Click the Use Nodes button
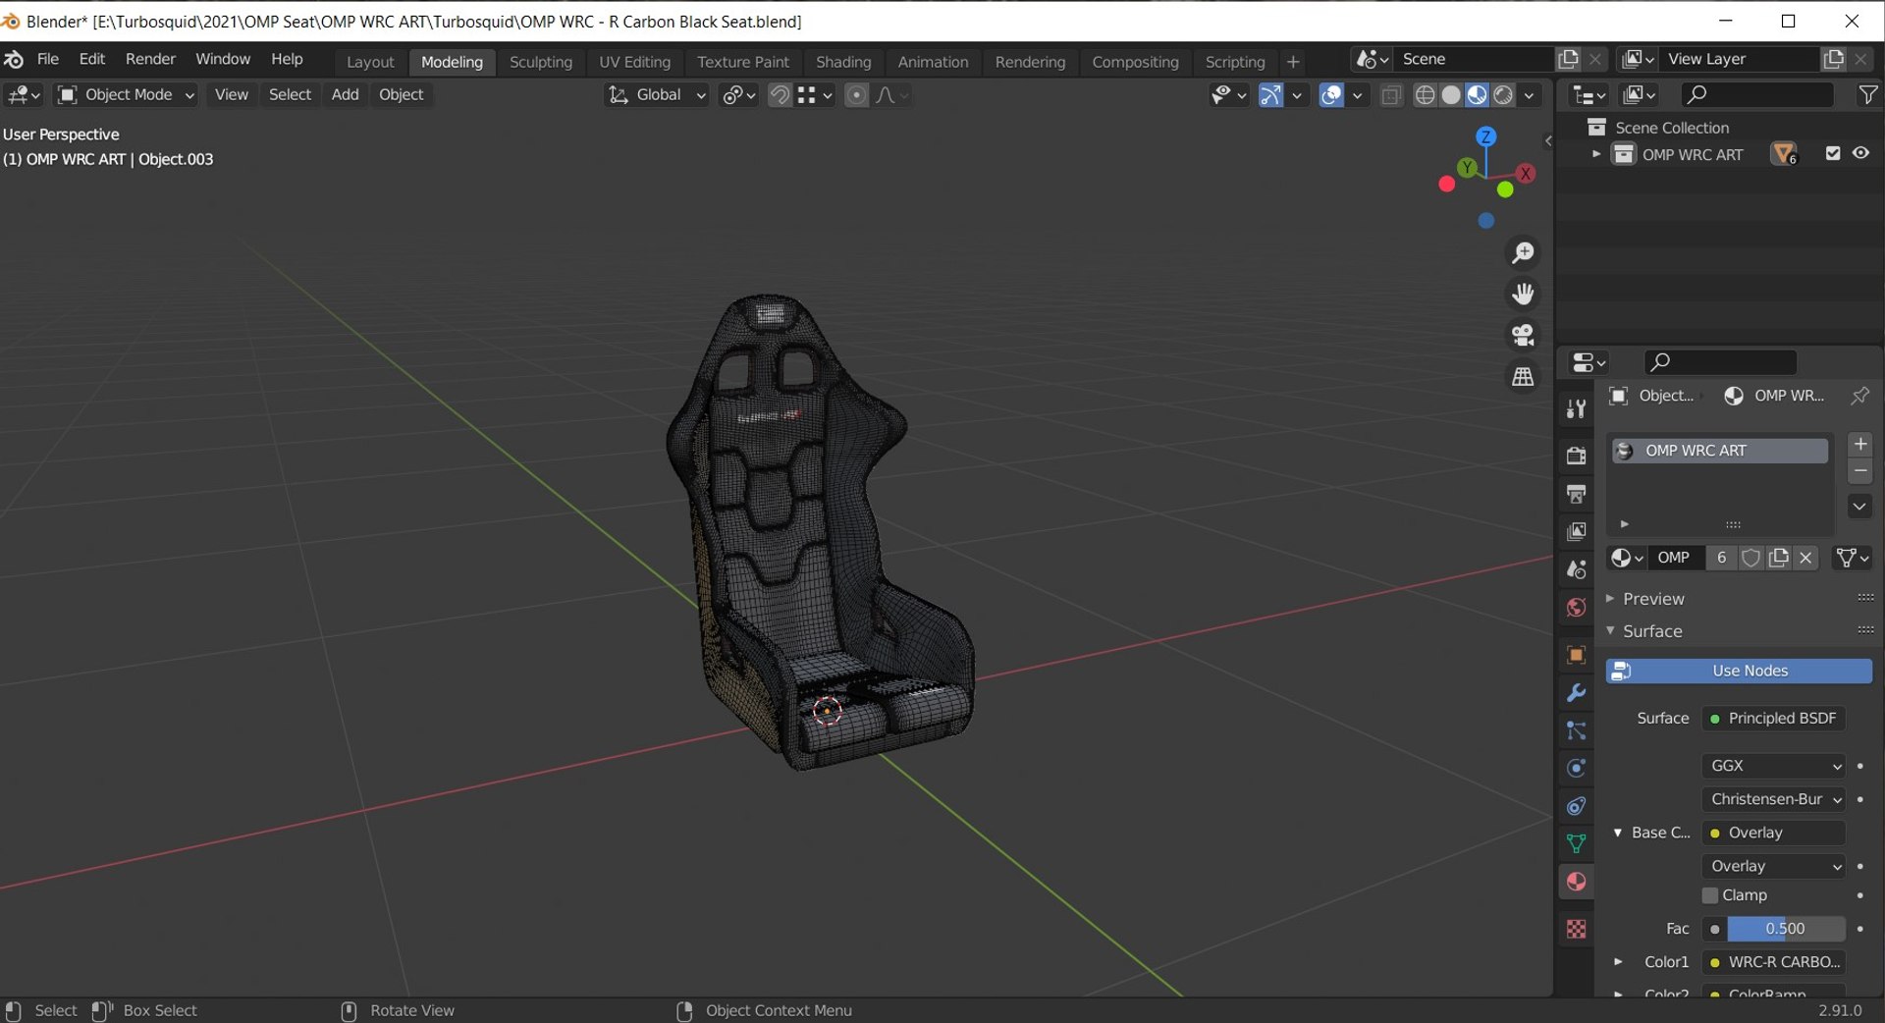The image size is (1885, 1023). (1739, 671)
